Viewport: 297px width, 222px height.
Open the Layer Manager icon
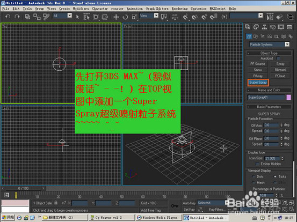pos(290,17)
